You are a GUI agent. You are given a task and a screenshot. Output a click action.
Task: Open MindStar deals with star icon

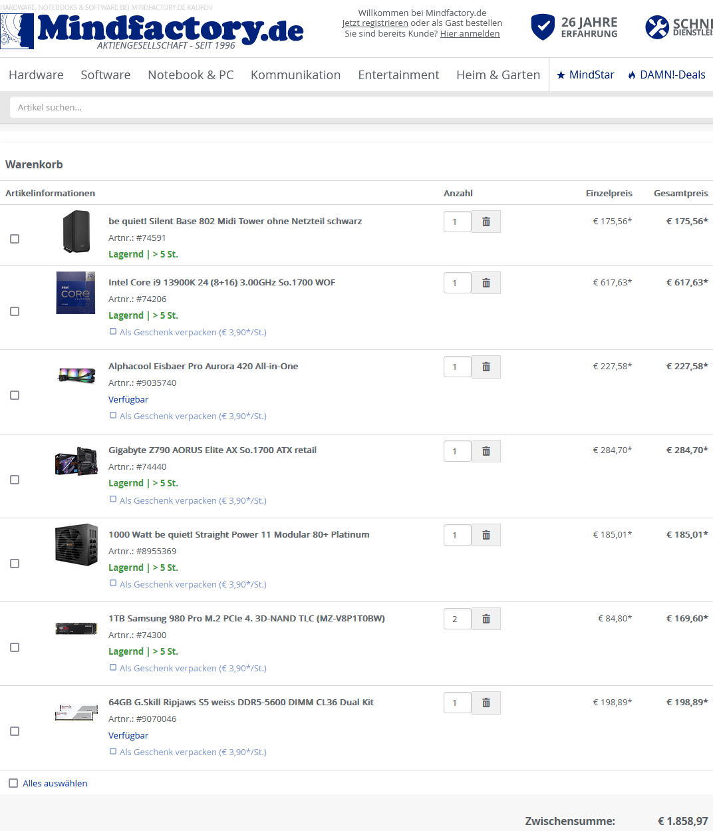(585, 75)
